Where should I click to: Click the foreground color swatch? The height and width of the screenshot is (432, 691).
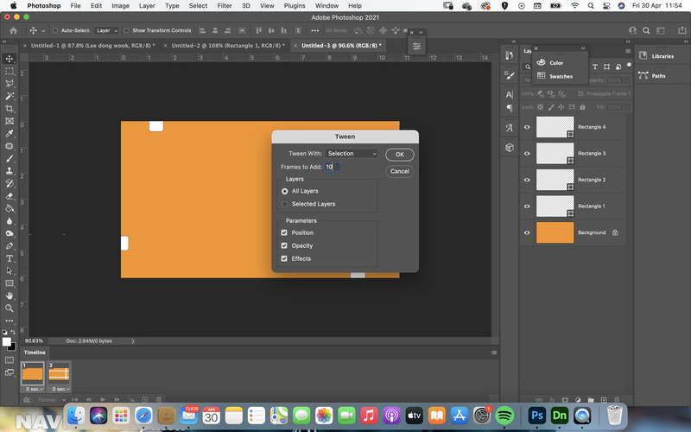(6, 341)
